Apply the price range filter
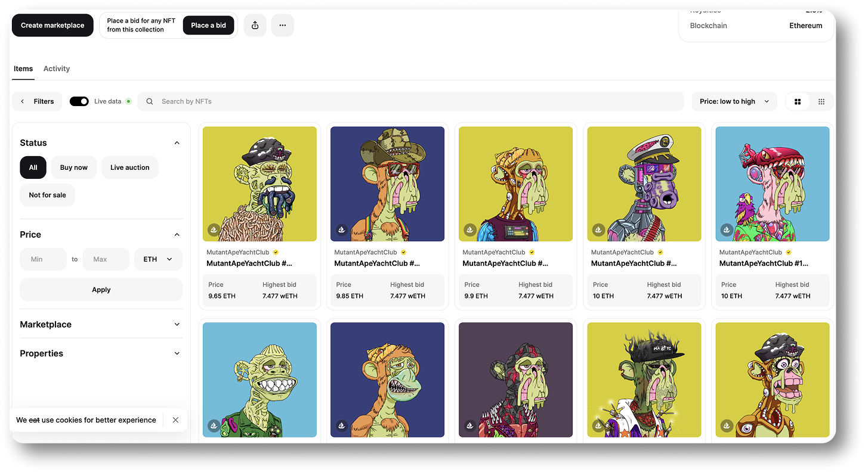 [x=101, y=290]
